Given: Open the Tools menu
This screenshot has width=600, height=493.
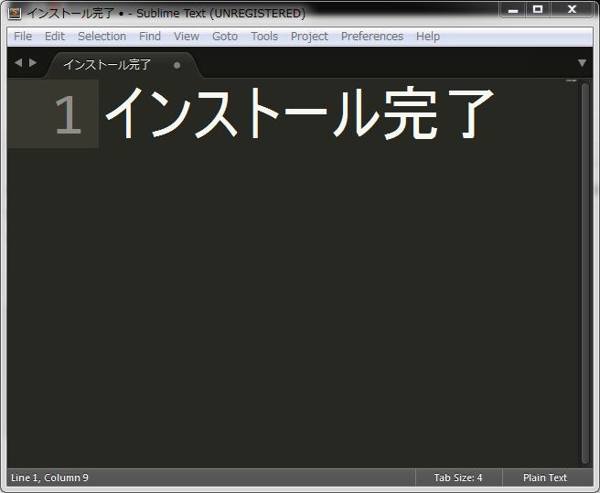Looking at the screenshot, I should [264, 37].
